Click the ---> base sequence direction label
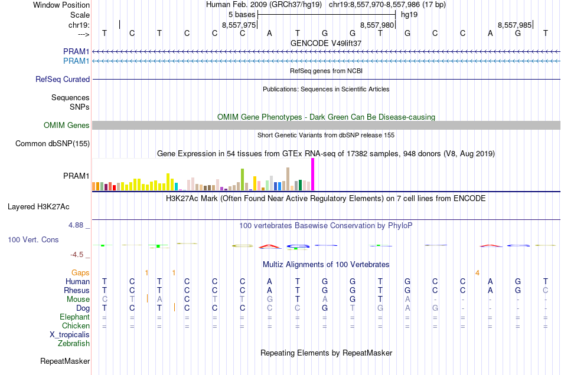Viewport: 561px width, 375px height. click(83, 34)
